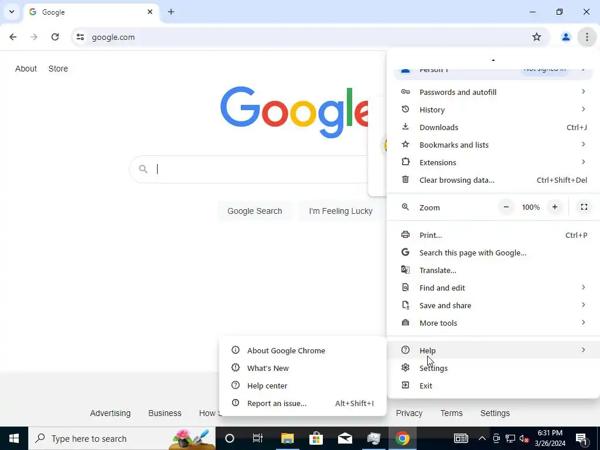Open the tab search dropdown arrow
Screen dimensions: 600x450
12,12
